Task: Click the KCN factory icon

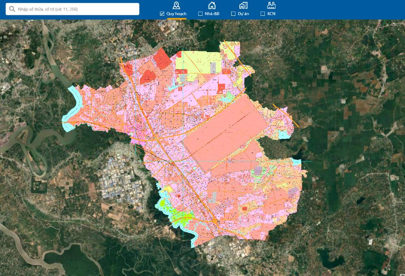Action: coord(271,5)
